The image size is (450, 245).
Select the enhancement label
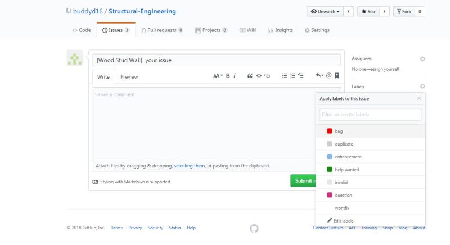(x=371, y=157)
